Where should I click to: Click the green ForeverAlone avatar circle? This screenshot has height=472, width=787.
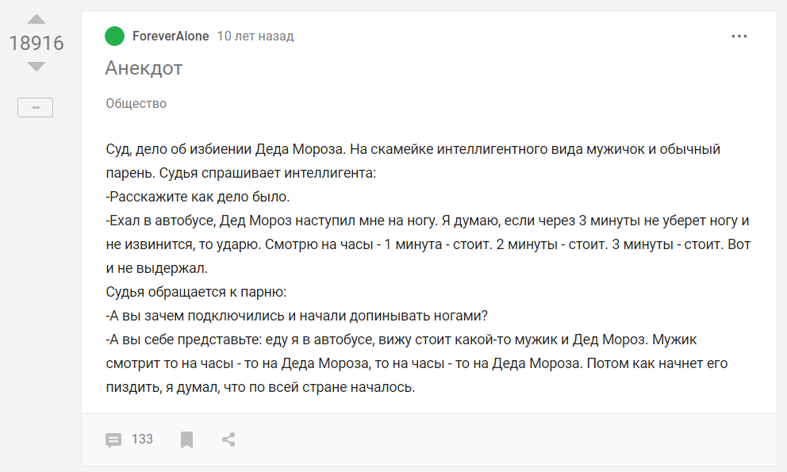(115, 36)
